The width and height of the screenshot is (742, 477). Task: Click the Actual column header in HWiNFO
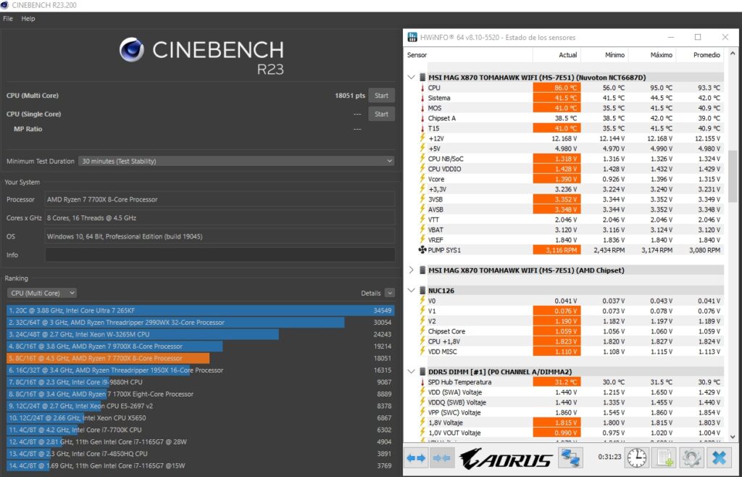tap(557, 55)
